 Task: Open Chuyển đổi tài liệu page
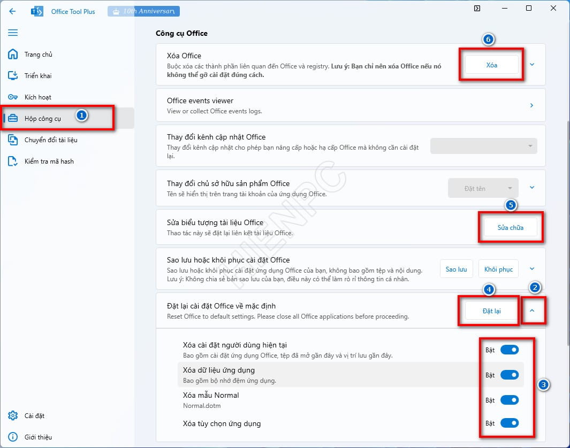(51, 140)
